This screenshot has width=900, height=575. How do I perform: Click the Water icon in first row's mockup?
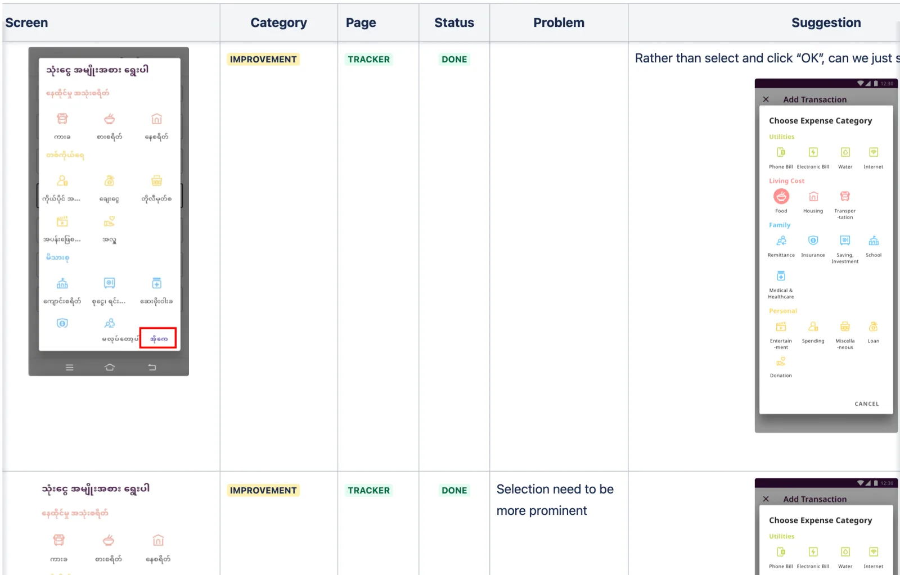(845, 152)
